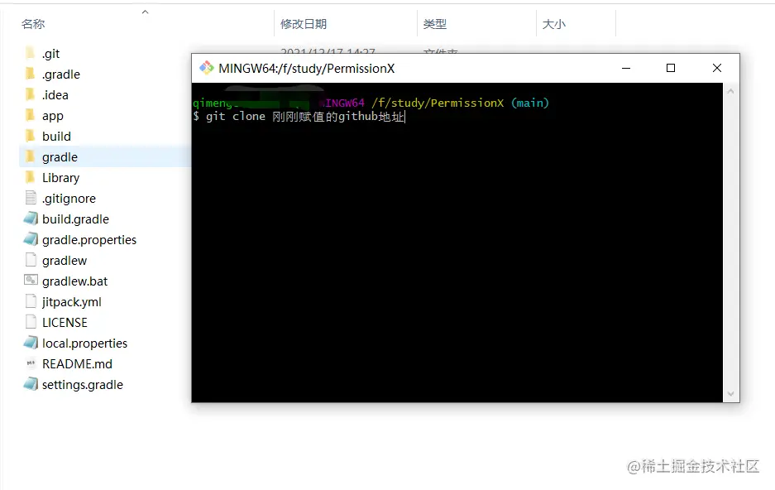Screen dimensions: 775x490
Task: Select the file name local.properties
Action: coord(84,343)
